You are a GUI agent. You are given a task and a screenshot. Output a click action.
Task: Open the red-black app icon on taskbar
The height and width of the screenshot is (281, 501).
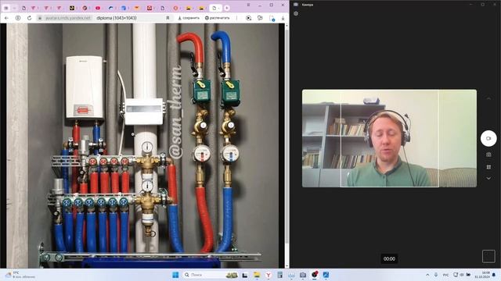click(315, 274)
